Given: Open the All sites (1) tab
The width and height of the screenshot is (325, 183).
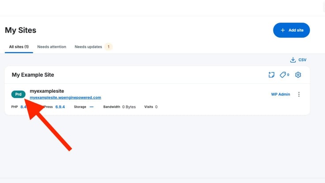Looking at the screenshot, I should [19, 47].
